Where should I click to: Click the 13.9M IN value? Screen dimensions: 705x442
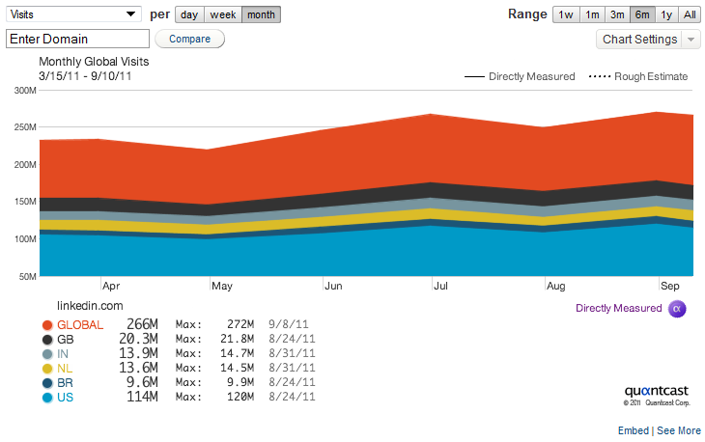click(x=138, y=353)
